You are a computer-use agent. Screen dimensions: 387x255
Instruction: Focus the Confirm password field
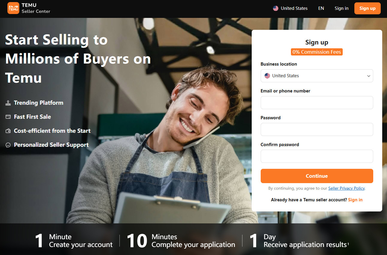pos(317,156)
